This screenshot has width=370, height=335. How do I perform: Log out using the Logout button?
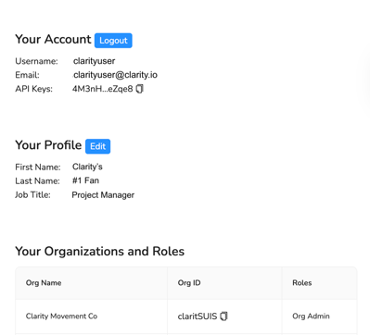pyautogui.click(x=113, y=41)
